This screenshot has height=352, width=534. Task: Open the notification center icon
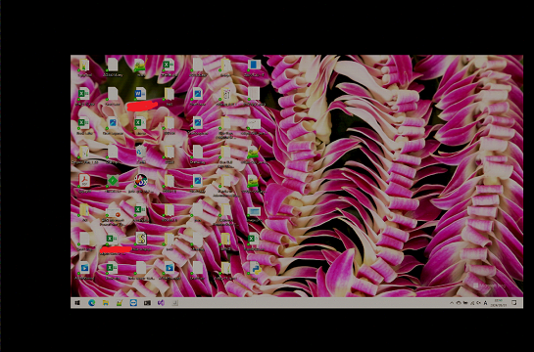514,302
